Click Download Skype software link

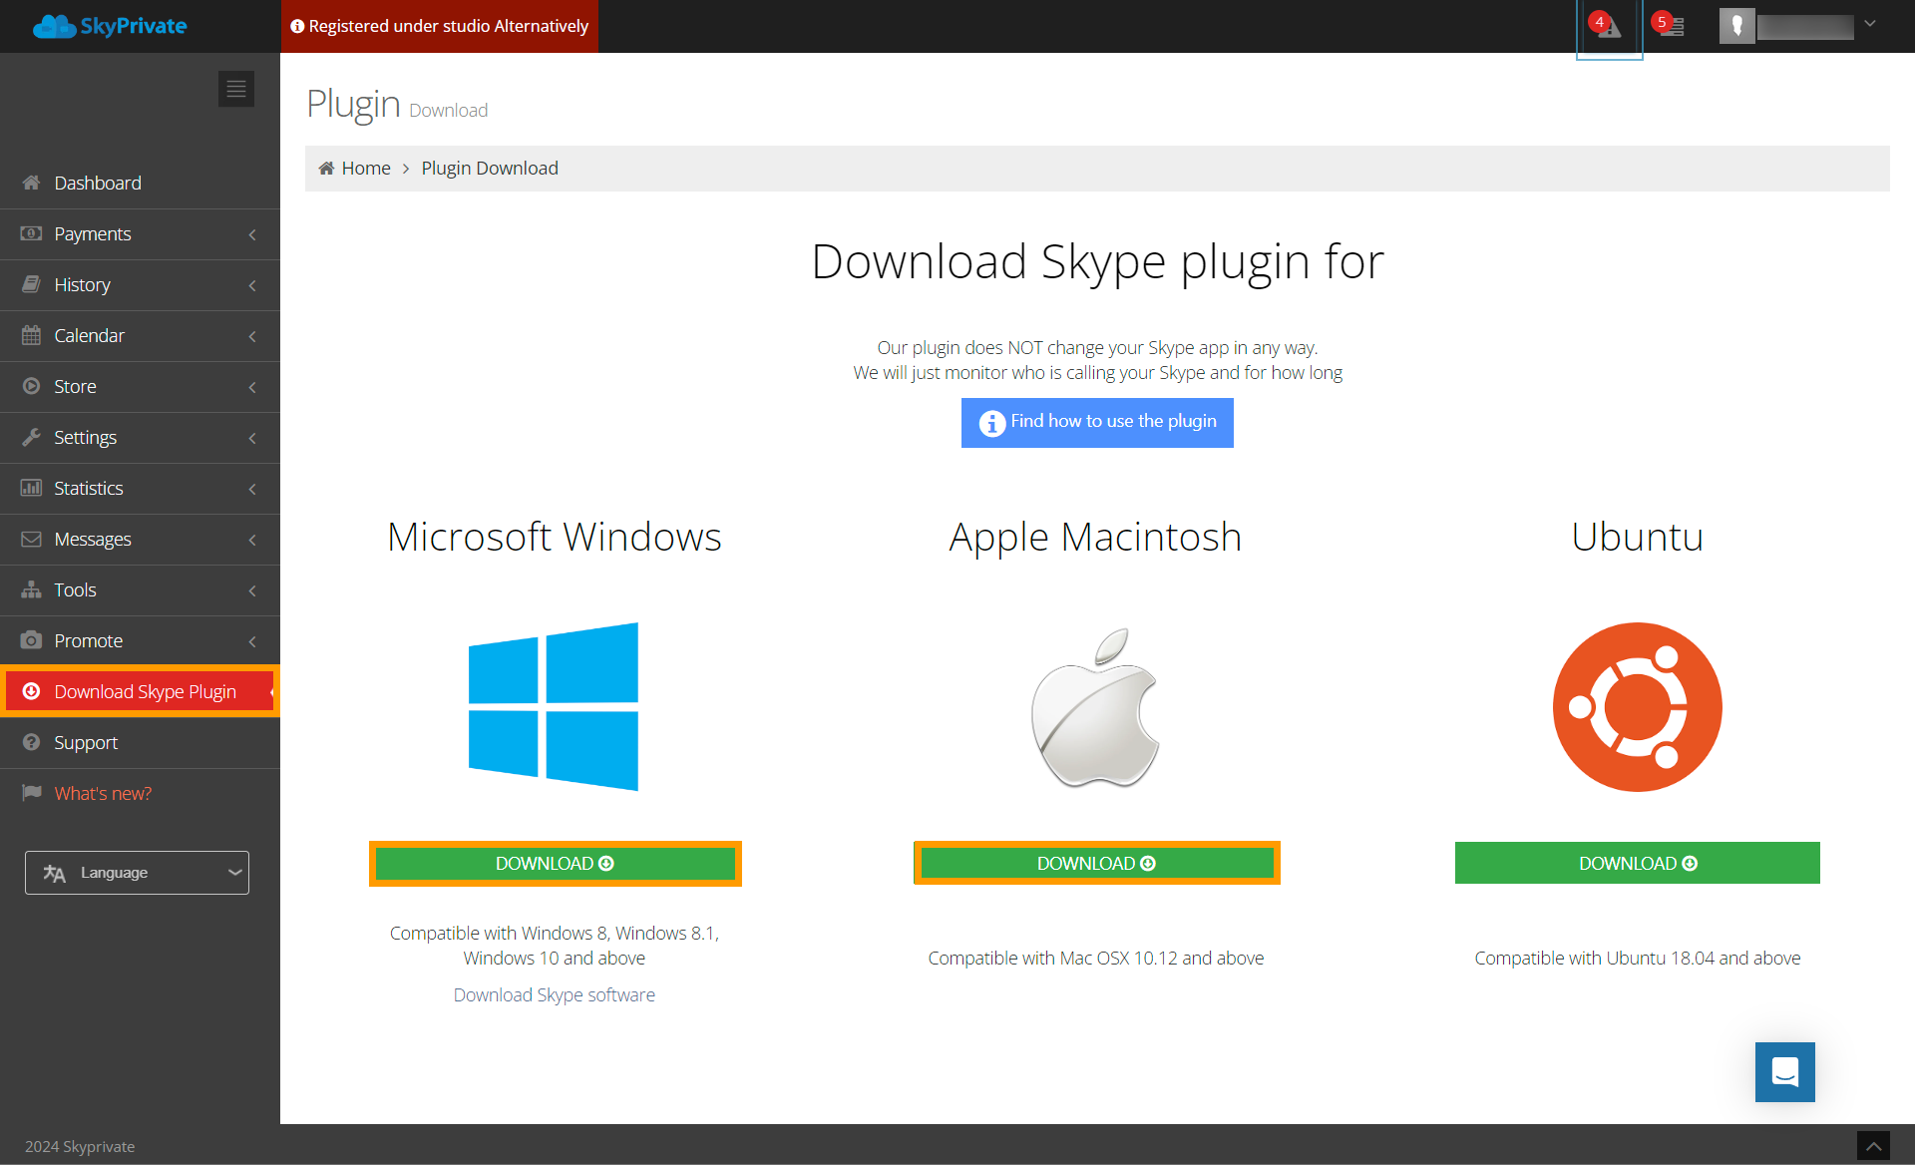(x=554, y=994)
